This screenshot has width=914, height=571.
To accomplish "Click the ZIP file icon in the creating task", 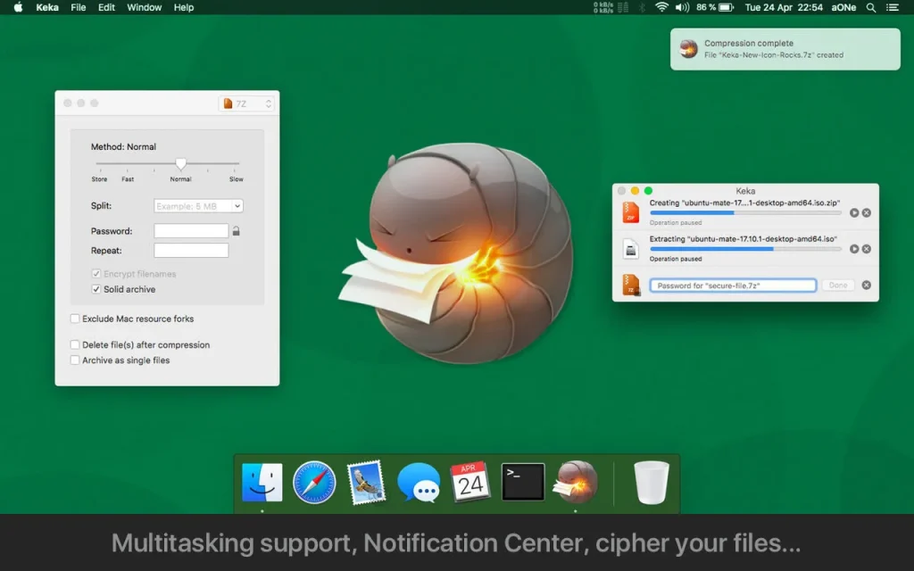I will (x=630, y=212).
